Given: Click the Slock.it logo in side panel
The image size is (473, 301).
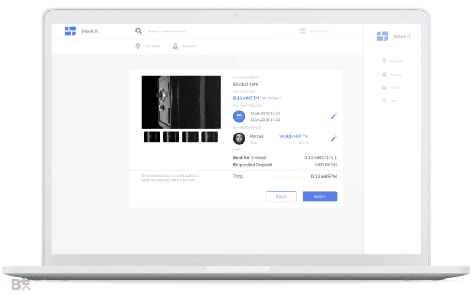Looking at the screenshot, I should 393,36.
